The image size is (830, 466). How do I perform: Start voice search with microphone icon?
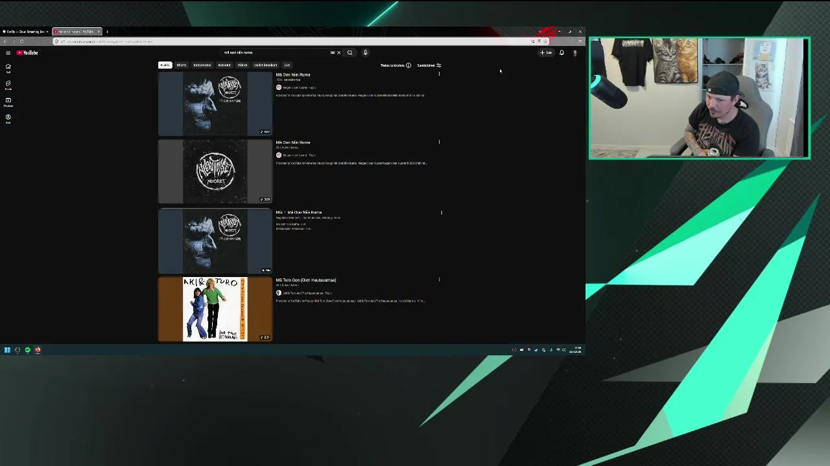[x=365, y=52]
